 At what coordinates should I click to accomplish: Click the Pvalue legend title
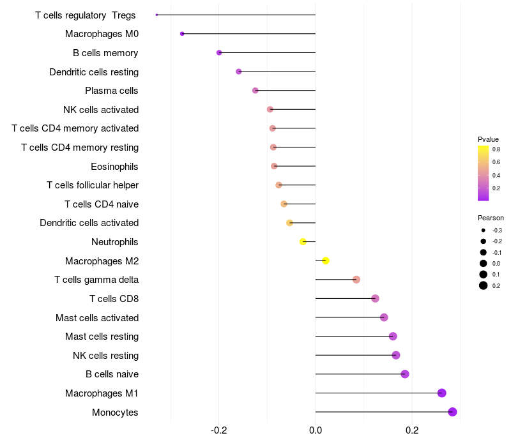(488, 139)
